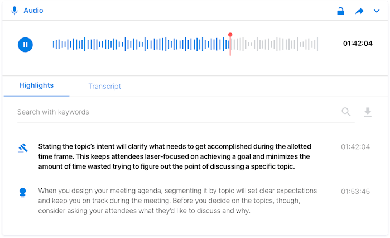The image size is (390, 238).
Task: Click the lightbulb icon beside second highlight
Action: pyautogui.click(x=23, y=192)
